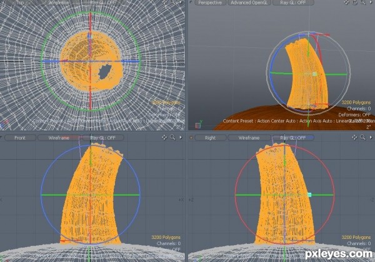Viewport: 375px width, 262px height.
Task: Click 'Channels: 0' text in the Front viewport
Action: point(169,243)
